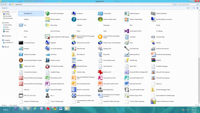Open the Organize dropdown menu
The height and width of the screenshot is (113, 200).
coord(5,8)
